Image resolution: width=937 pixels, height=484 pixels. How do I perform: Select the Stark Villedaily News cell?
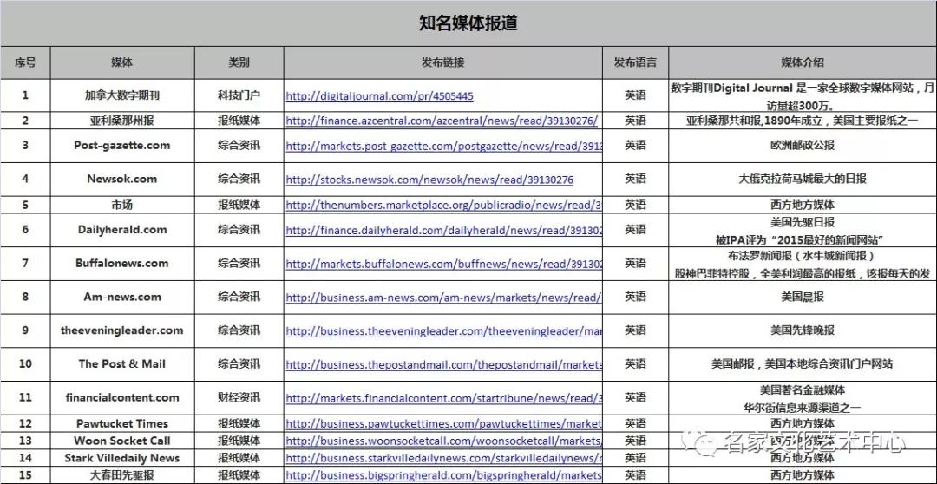pyautogui.click(x=122, y=458)
